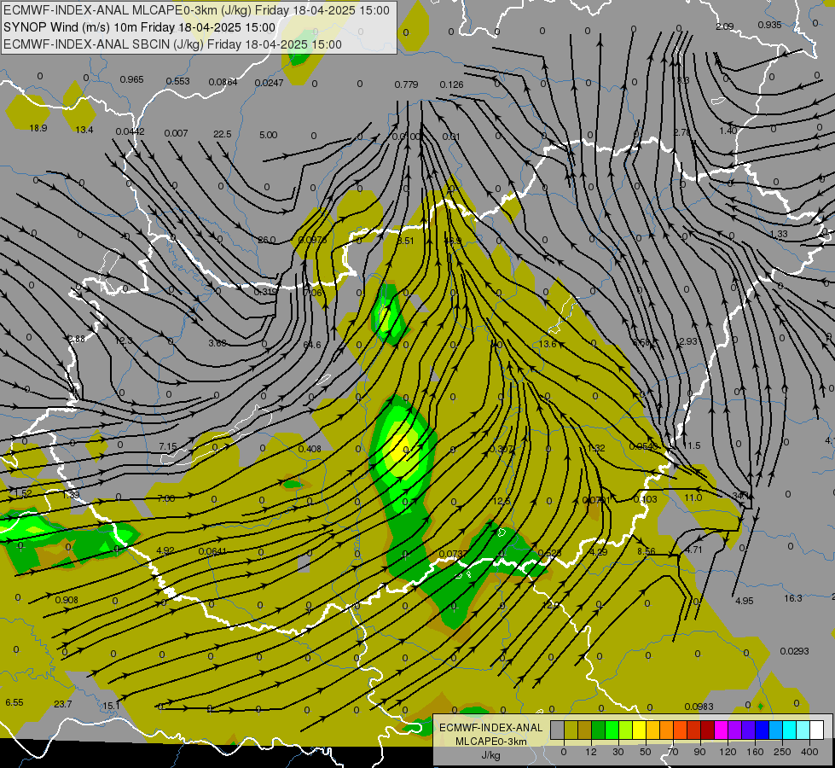The width and height of the screenshot is (835, 768).
Task: Click the map value '64.6'
Action: 312,345
